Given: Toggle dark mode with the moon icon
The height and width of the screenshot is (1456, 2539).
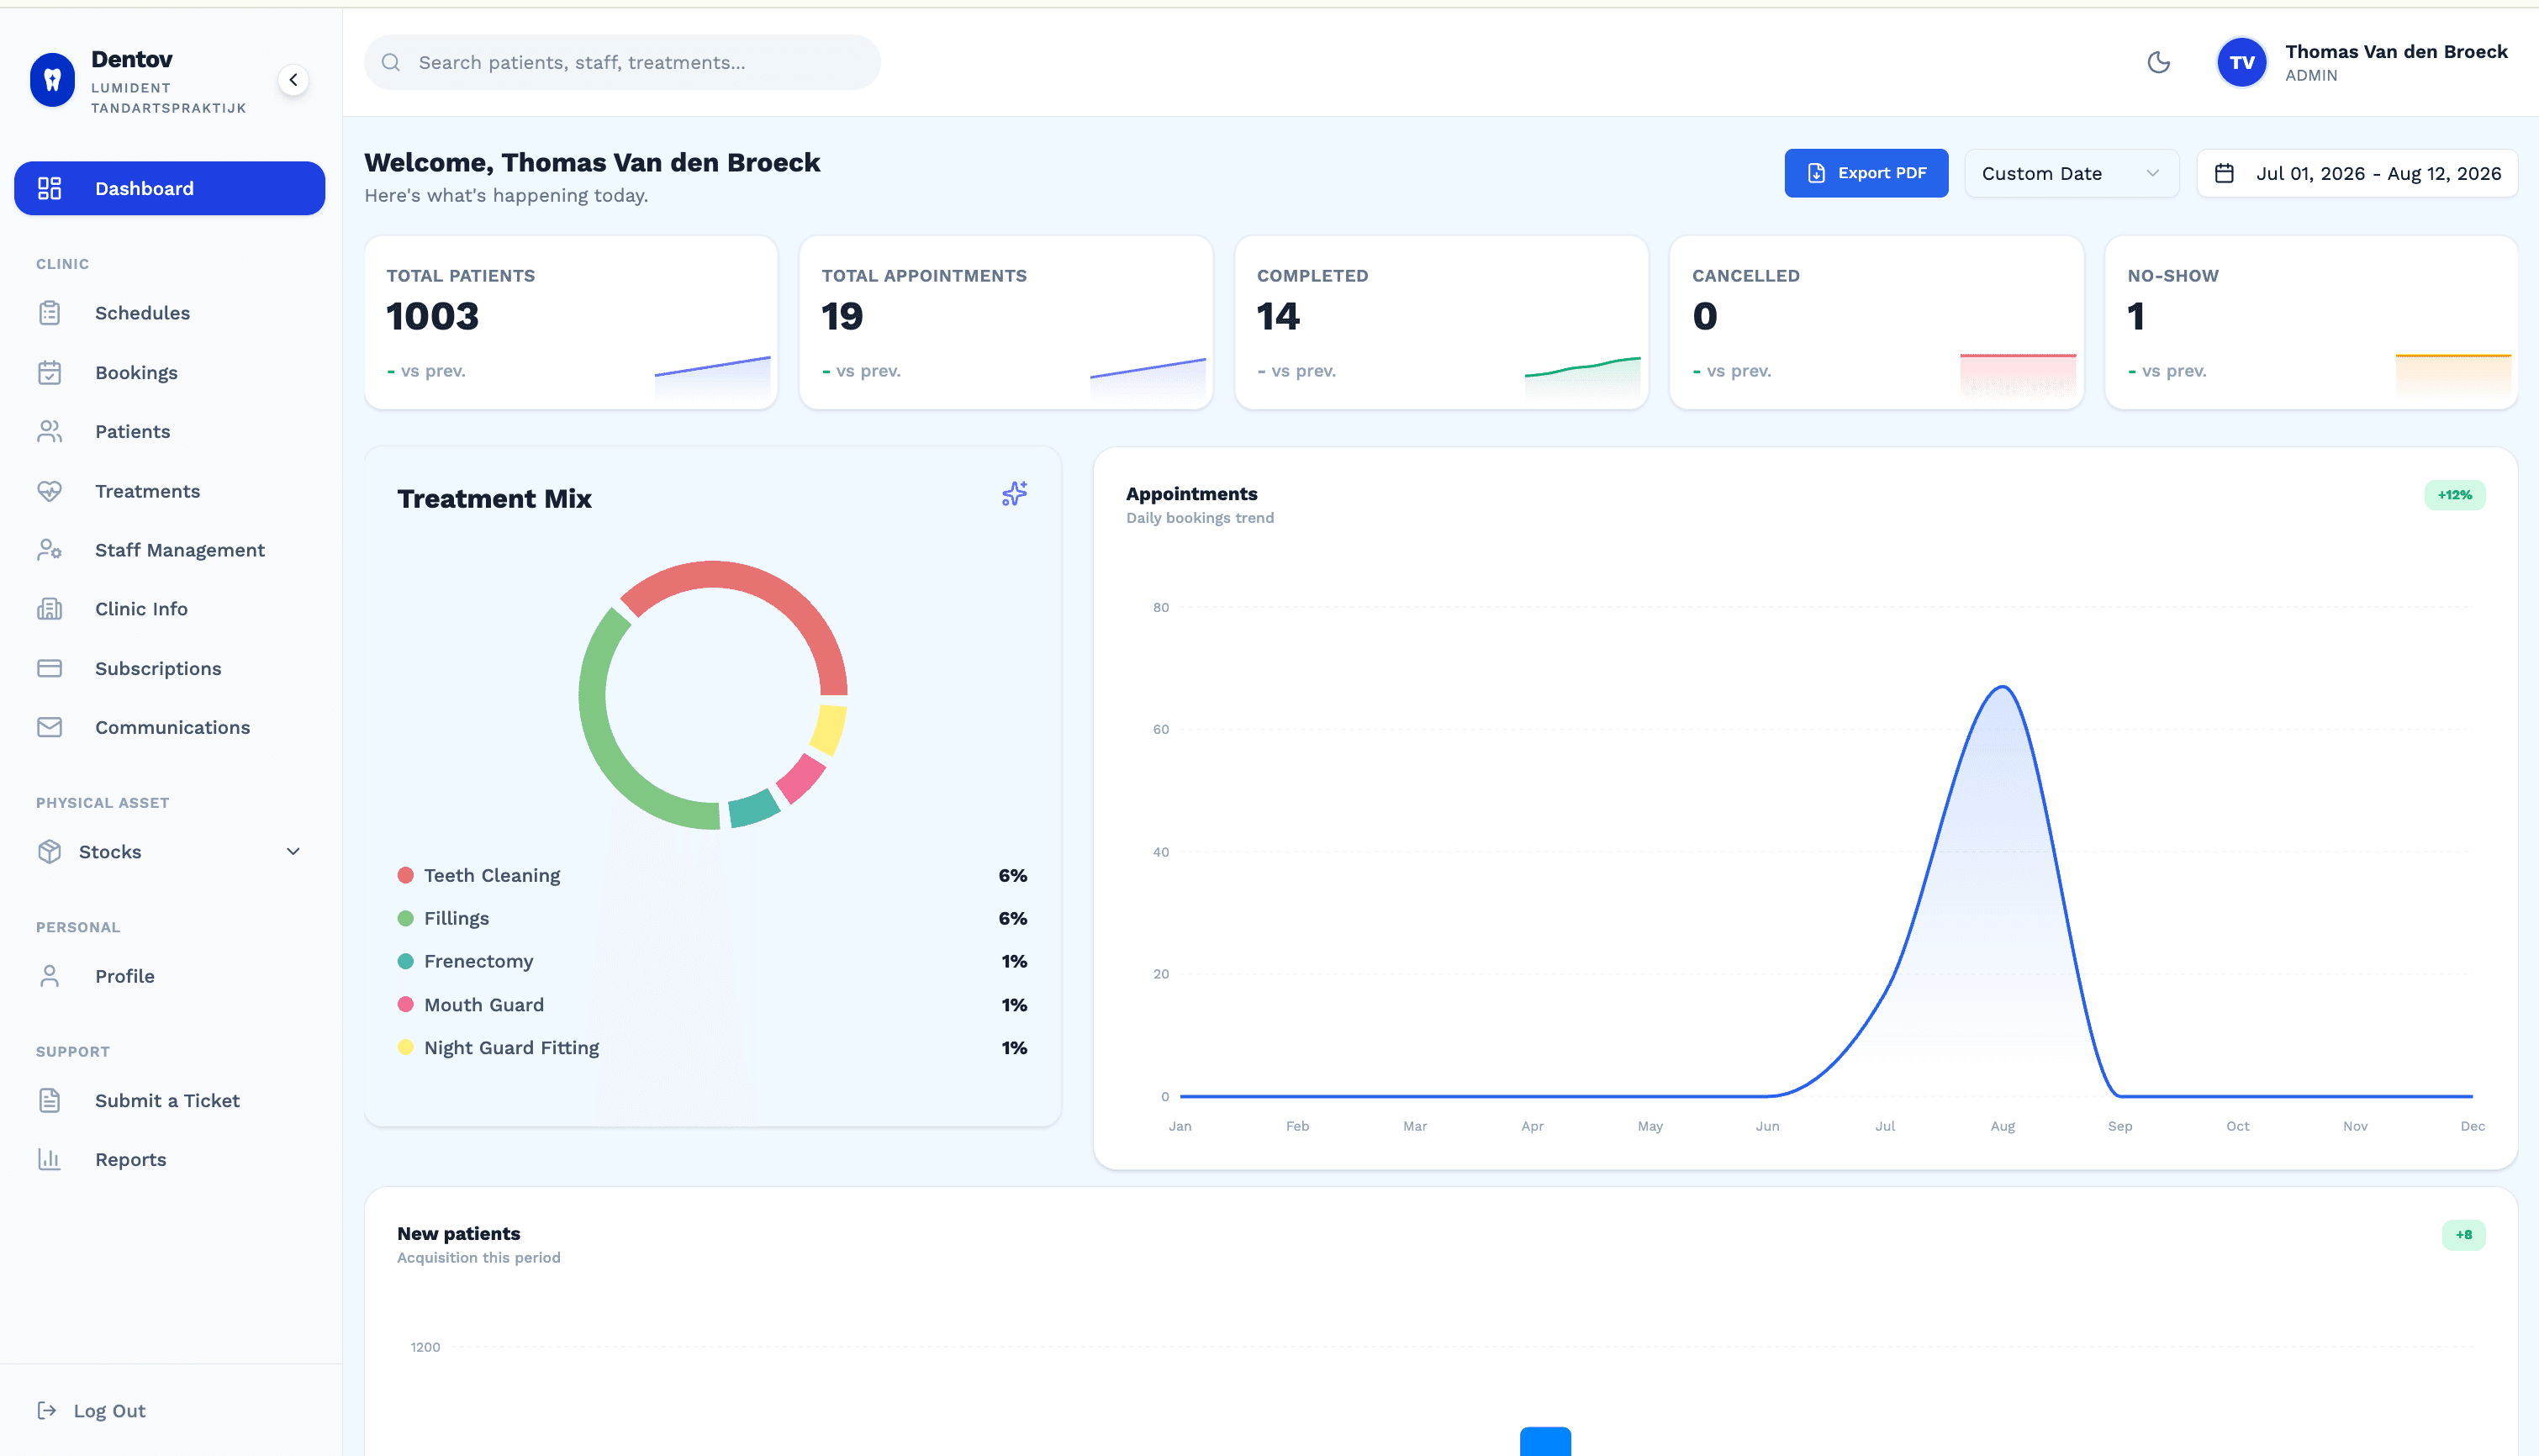Looking at the screenshot, I should (x=2158, y=62).
